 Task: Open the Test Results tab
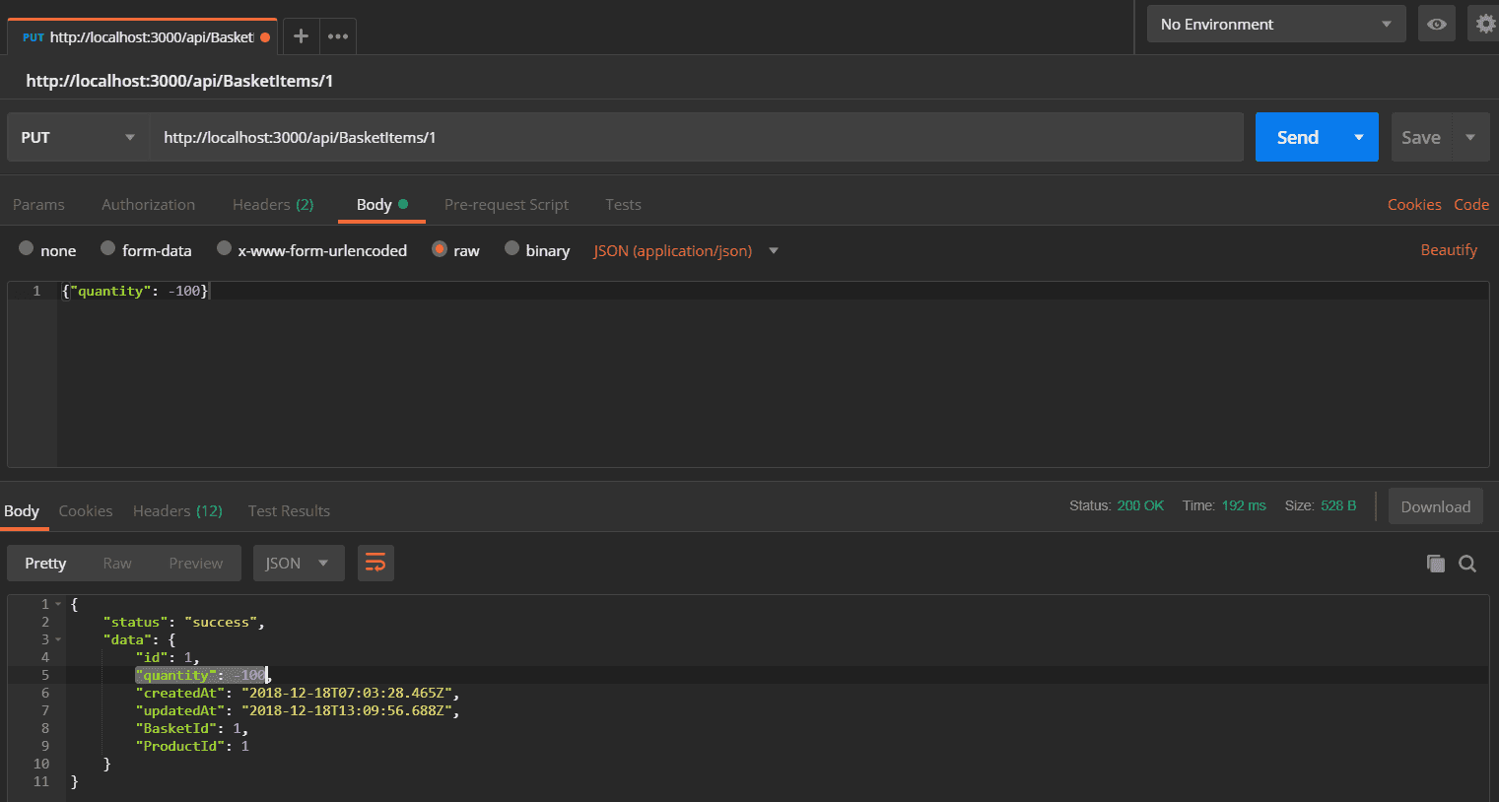[x=289, y=510]
